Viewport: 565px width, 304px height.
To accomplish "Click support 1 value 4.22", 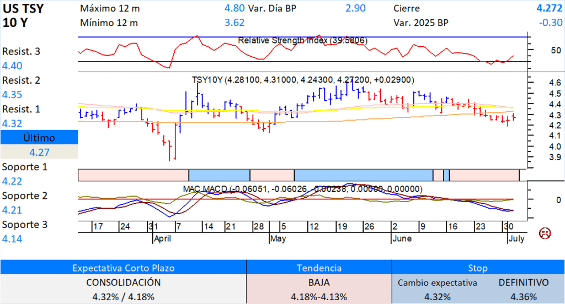I will 12,181.
